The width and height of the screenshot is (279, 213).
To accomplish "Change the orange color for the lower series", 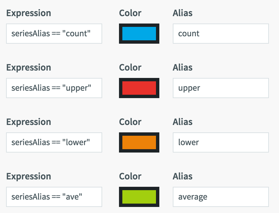I will [139, 142].
